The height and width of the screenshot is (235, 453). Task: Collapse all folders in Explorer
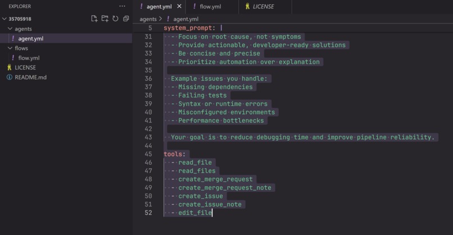126,19
